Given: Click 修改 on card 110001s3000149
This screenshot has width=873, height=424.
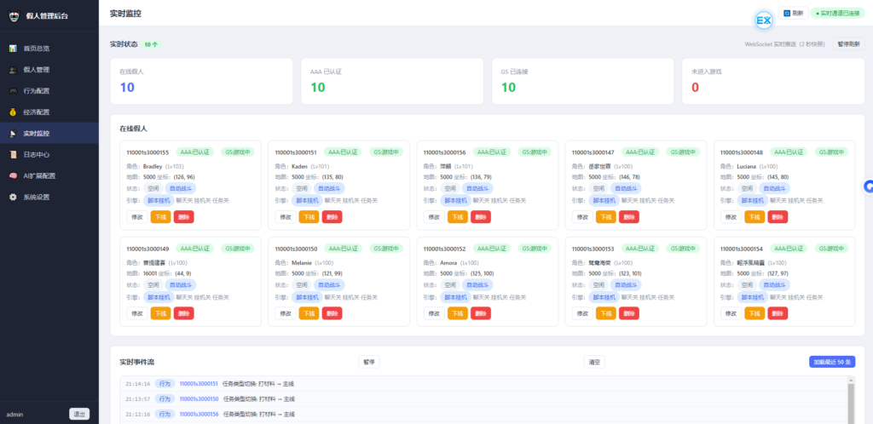Looking at the screenshot, I should 137,313.
